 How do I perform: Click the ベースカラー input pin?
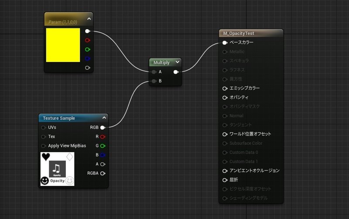pyautogui.click(x=225, y=43)
